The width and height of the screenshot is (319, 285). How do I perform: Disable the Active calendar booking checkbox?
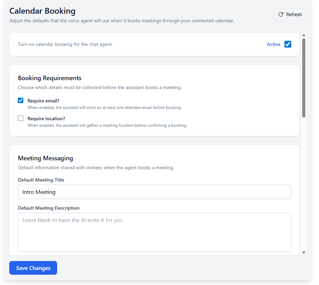point(288,44)
